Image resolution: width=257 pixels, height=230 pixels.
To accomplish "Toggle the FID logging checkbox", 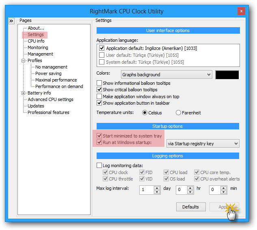I will click(x=142, y=172).
